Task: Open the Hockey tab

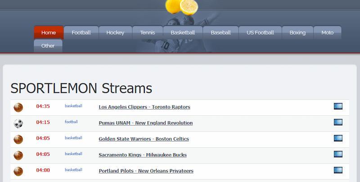Action: 115,32
